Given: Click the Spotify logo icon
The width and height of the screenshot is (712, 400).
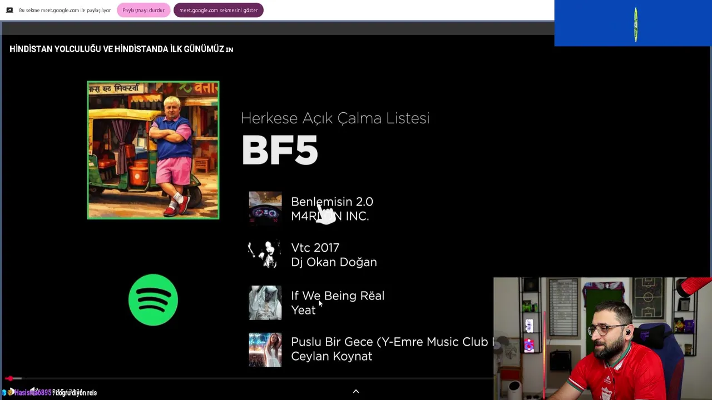Looking at the screenshot, I should coord(153,300).
